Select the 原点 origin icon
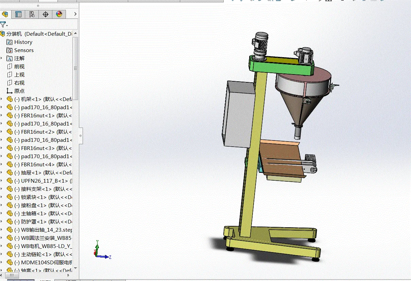 [x=10, y=91]
